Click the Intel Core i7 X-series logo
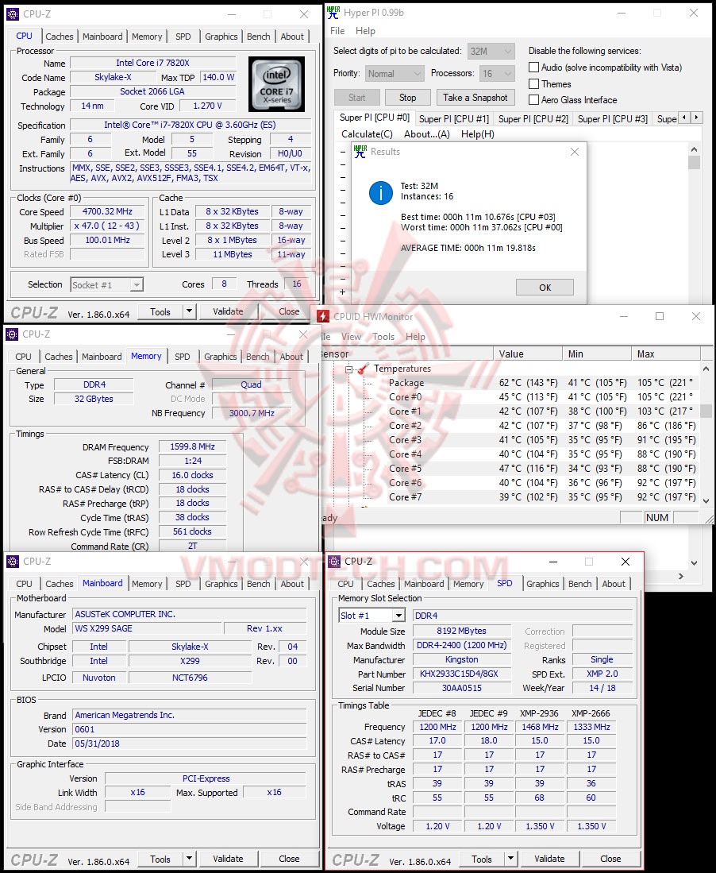This screenshot has height=873, width=716. pyautogui.click(x=276, y=84)
